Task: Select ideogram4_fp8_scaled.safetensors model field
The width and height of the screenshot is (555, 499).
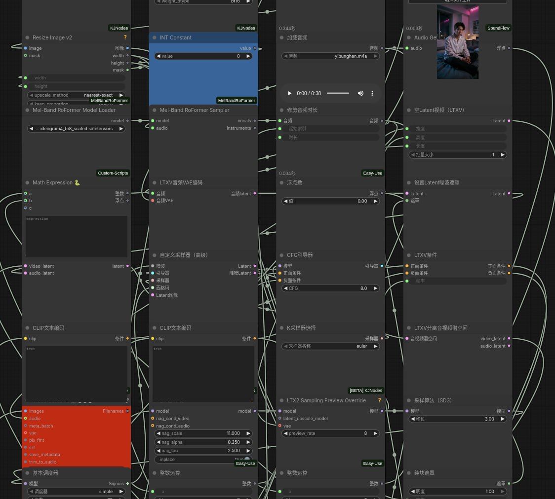Action: coord(76,129)
